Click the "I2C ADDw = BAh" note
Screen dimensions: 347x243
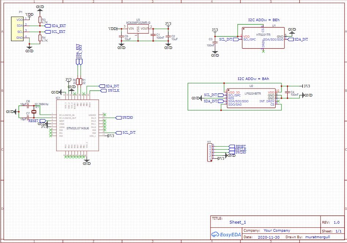(x=253, y=79)
